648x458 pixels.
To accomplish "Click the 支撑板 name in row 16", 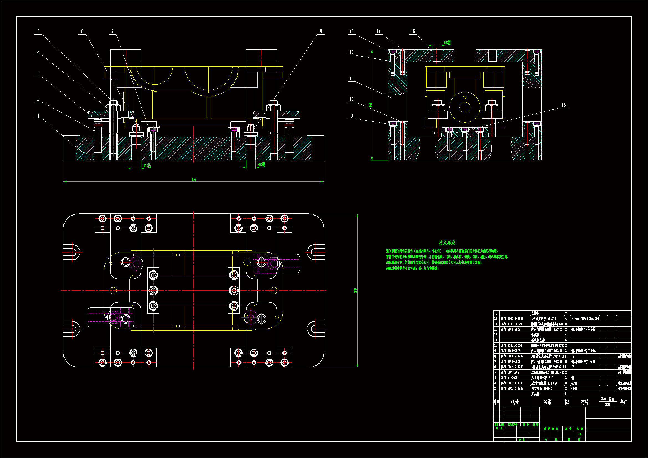I will [535, 313].
